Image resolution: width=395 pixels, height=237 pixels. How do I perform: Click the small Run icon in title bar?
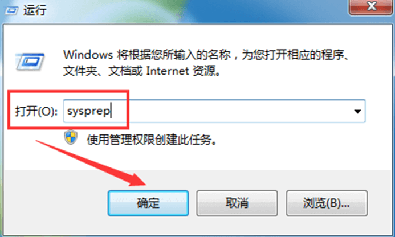pyautogui.click(x=11, y=10)
